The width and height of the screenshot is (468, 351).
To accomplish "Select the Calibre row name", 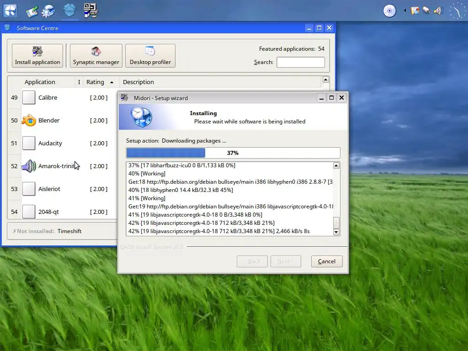I will click(x=48, y=98).
